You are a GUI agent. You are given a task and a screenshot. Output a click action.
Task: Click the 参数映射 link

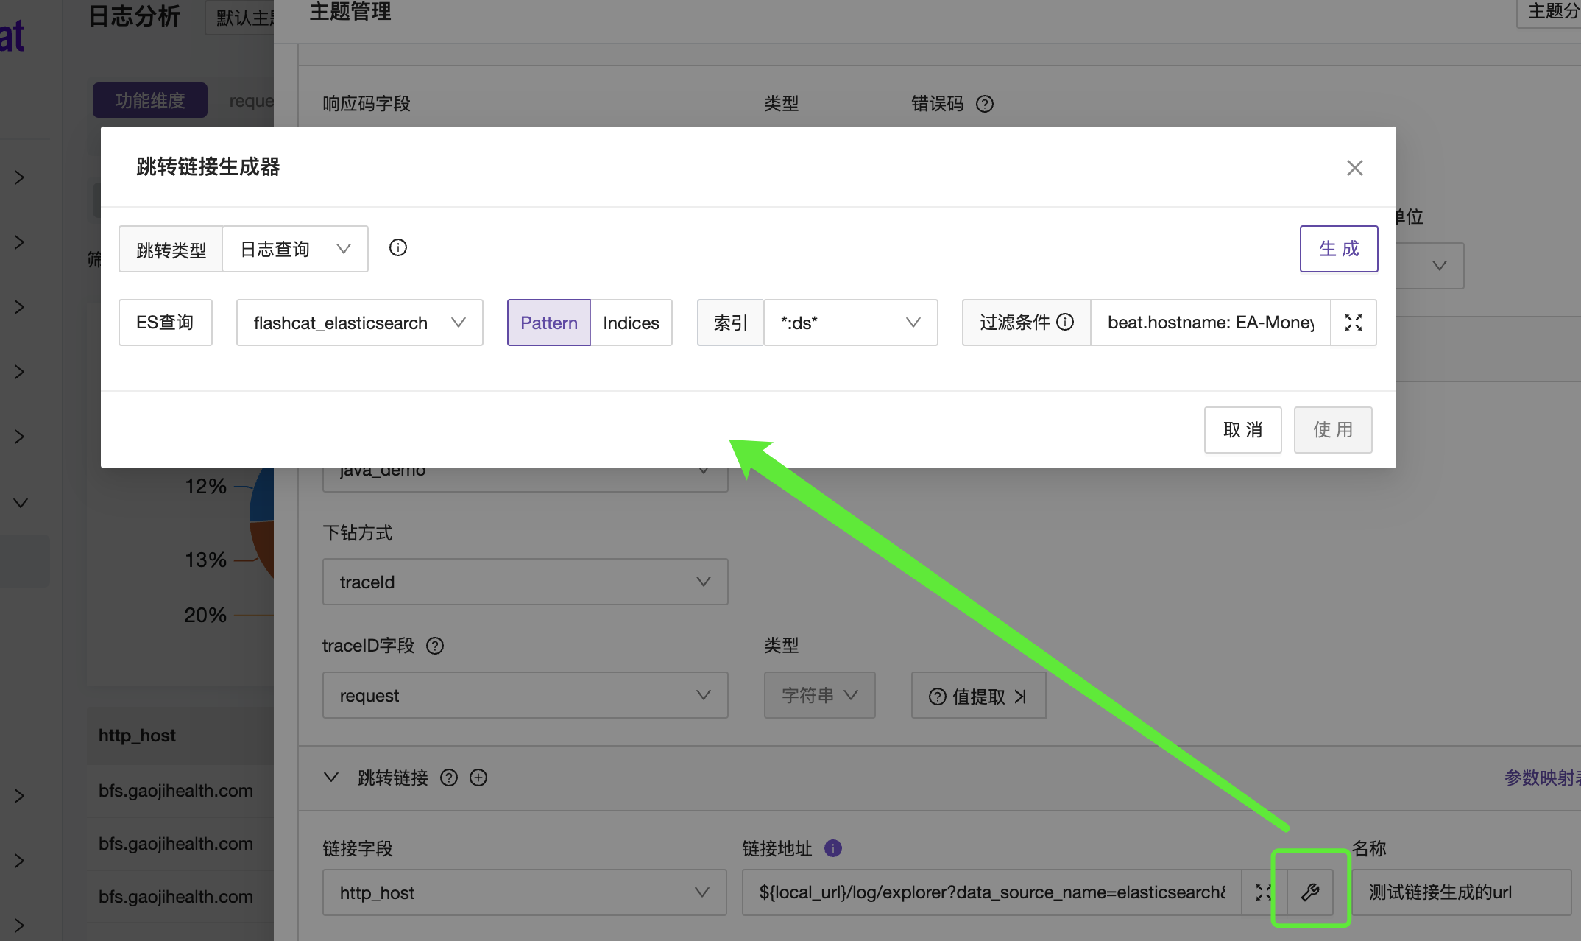pos(1541,778)
